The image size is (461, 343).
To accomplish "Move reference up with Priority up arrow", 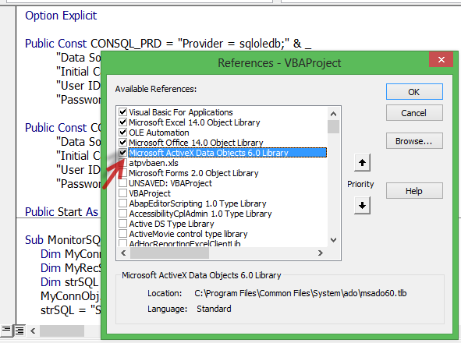I will (362, 163).
